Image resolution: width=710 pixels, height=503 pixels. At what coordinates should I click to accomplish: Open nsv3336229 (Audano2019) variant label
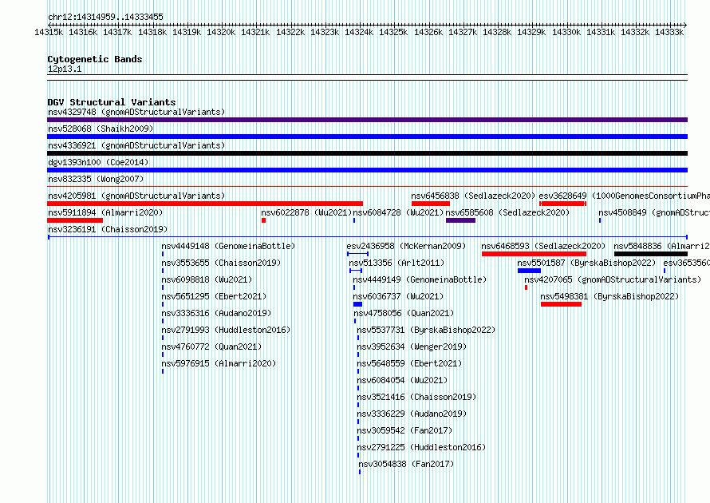(x=412, y=414)
